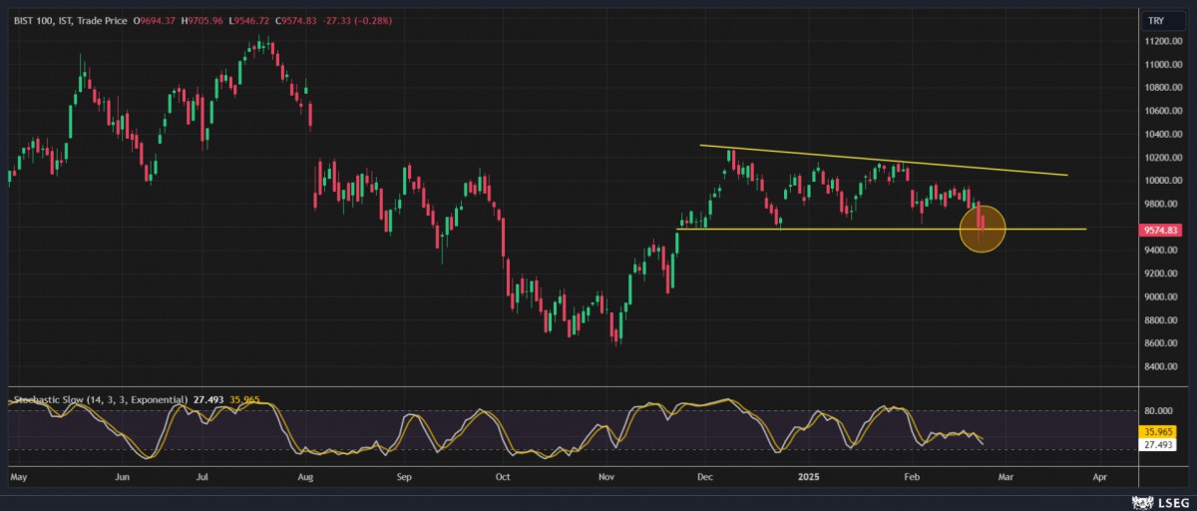
Task: Click the Nov label on the time axis
Action: click(605, 478)
